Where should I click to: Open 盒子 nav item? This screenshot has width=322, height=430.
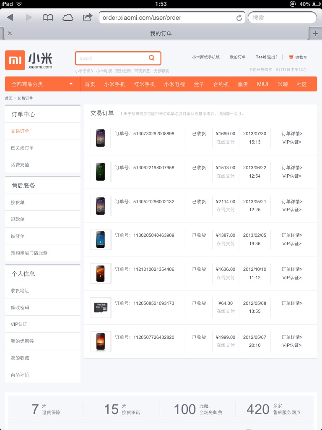coord(199,84)
